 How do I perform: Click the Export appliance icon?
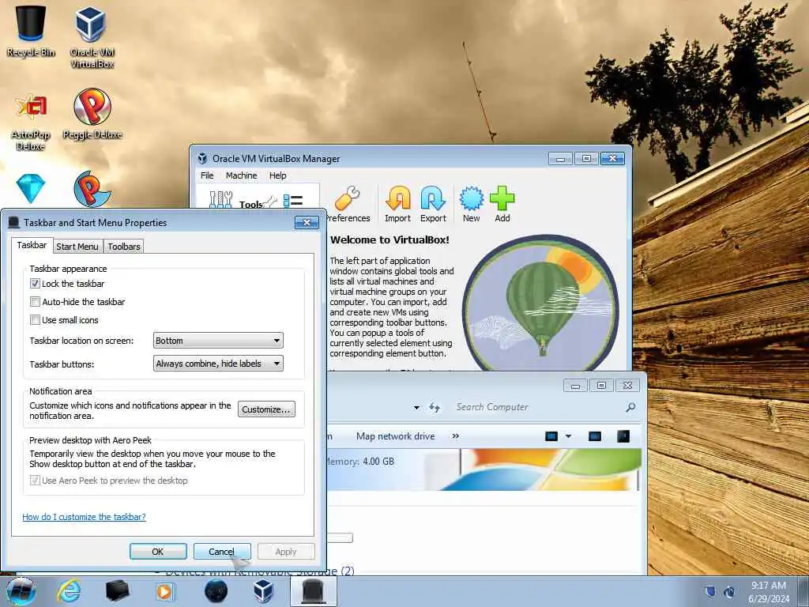(433, 198)
